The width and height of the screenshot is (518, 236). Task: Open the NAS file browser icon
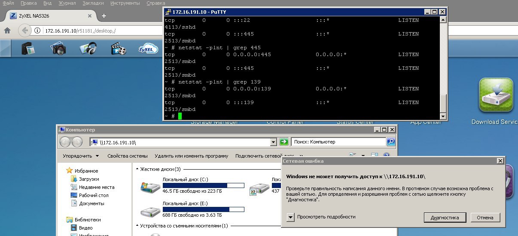tap(28, 48)
